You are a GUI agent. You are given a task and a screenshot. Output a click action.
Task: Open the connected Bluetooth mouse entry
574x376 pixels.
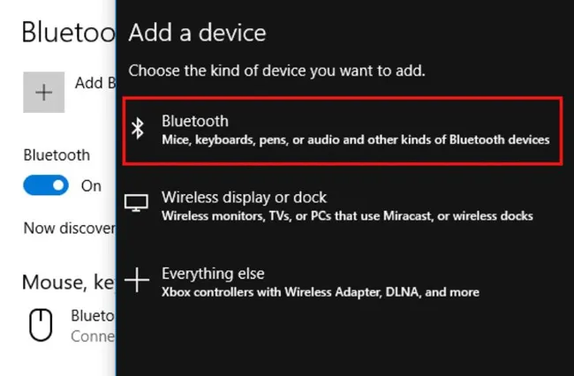92,326
